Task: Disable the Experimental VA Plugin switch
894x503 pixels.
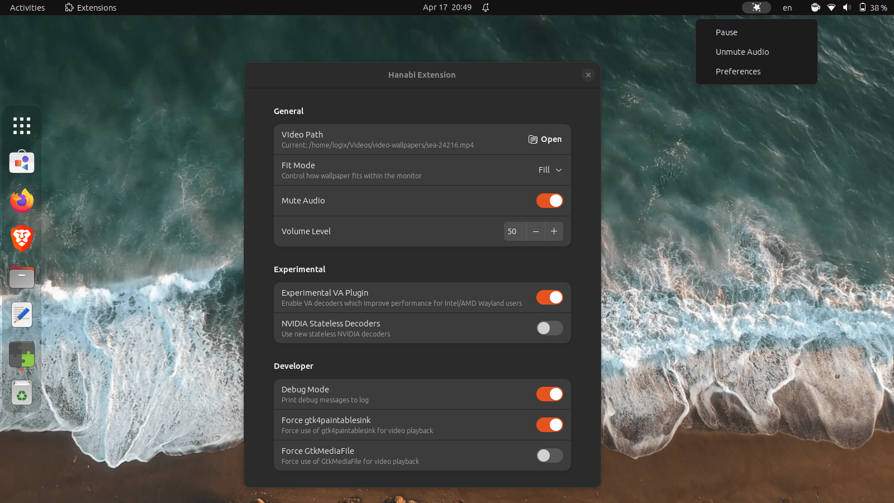Action: pos(549,297)
